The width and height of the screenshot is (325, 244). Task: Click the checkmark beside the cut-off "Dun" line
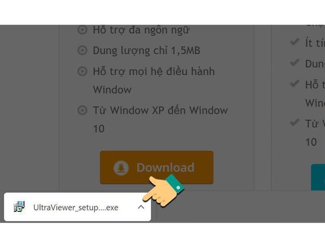click(294, 62)
